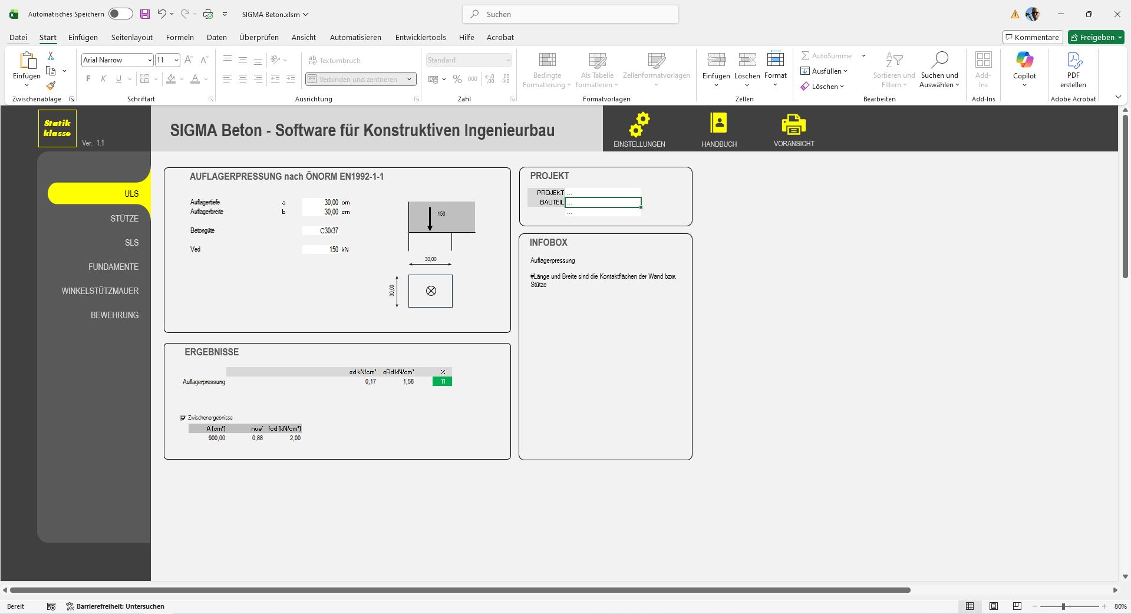
Task: Navigate to STÜTZE in sidebar
Action: click(124, 219)
